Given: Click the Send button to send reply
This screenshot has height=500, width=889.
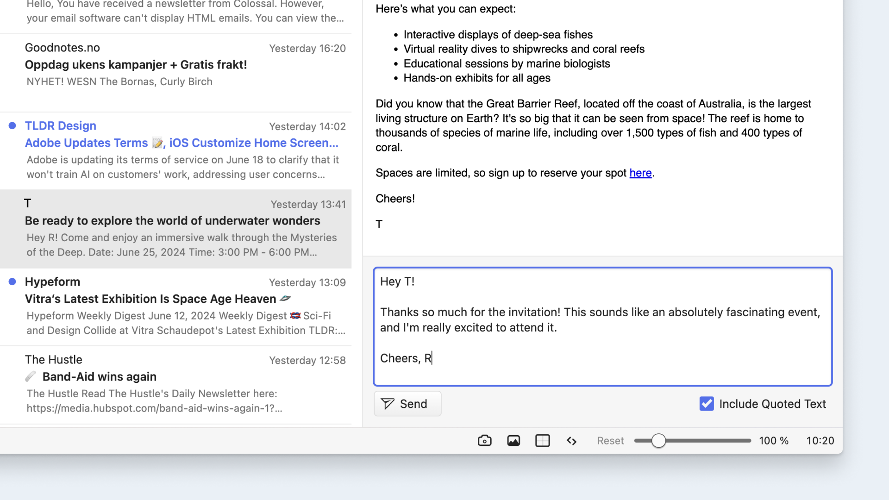Looking at the screenshot, I should point(406,404).
